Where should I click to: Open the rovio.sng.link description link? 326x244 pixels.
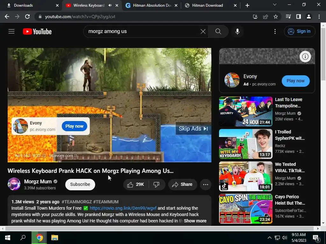pyautogui.click(x=123, y=208)
